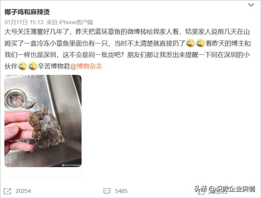Screen dimensions: 261x198
Task: Click the emoji just before 辛苦博物君
Action: coord(33,66)
